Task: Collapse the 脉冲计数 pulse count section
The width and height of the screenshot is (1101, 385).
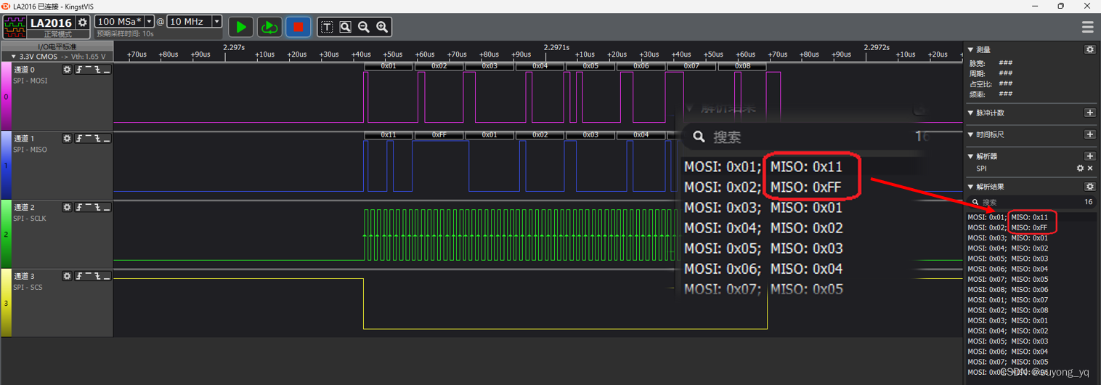Action: [971, 113]
